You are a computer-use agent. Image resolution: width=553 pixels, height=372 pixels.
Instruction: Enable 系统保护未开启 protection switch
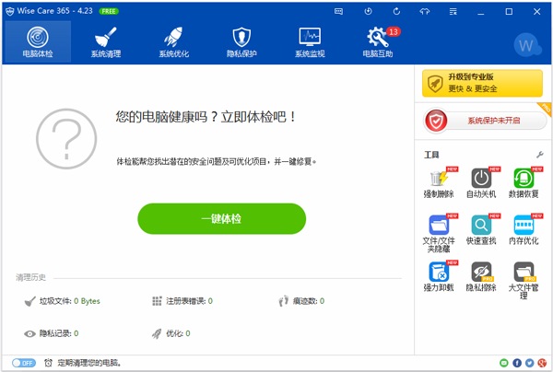click(485, 121)
